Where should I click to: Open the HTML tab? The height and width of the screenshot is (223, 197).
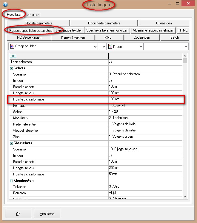click(x=183, y=30)
